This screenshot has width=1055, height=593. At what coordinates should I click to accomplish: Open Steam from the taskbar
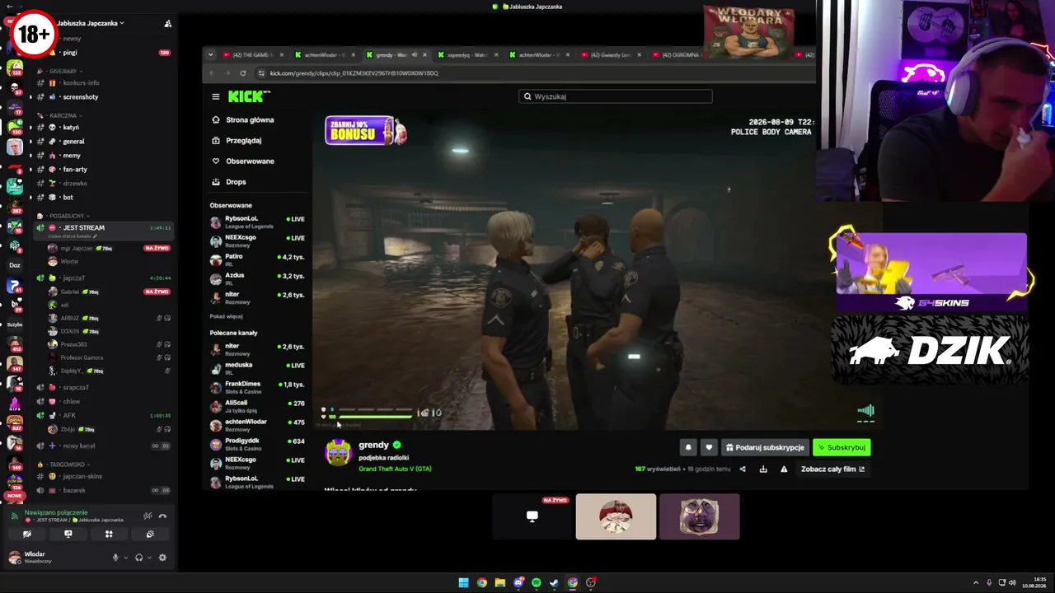pos(554,583)
